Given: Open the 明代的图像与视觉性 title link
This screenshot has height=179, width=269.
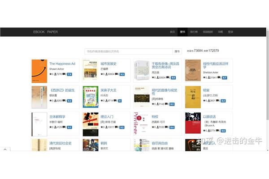Looking at the screenshot, I should (x=165, y=92).
